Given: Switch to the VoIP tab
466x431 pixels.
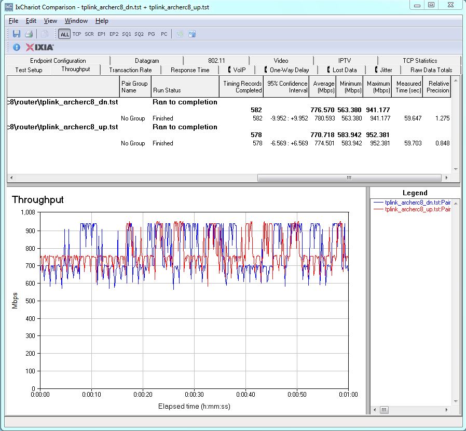Looking at the screenshot, I should (x=237, y=70).
